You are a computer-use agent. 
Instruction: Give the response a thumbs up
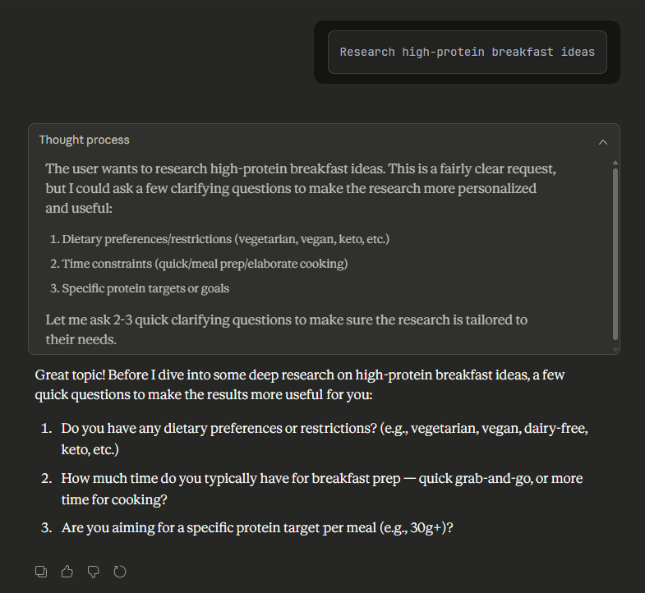click(67, 571)
